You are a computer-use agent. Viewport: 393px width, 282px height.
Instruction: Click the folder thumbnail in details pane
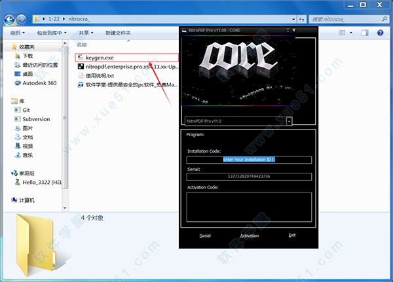coord(35,245)
